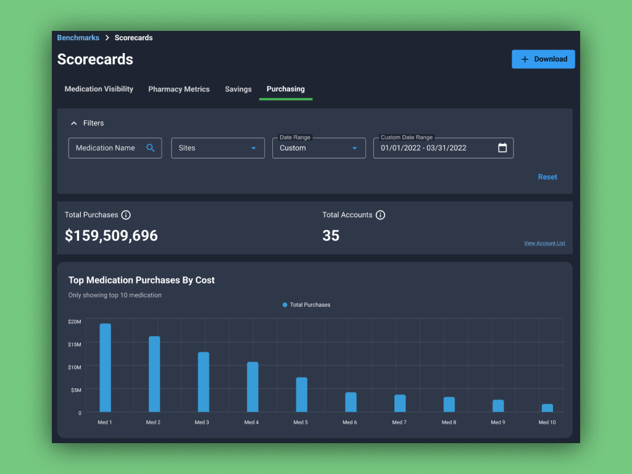Click the search magnifier in Medication Name
The width and height of the screenshot is (632, 474).
(x=151, y=148)
